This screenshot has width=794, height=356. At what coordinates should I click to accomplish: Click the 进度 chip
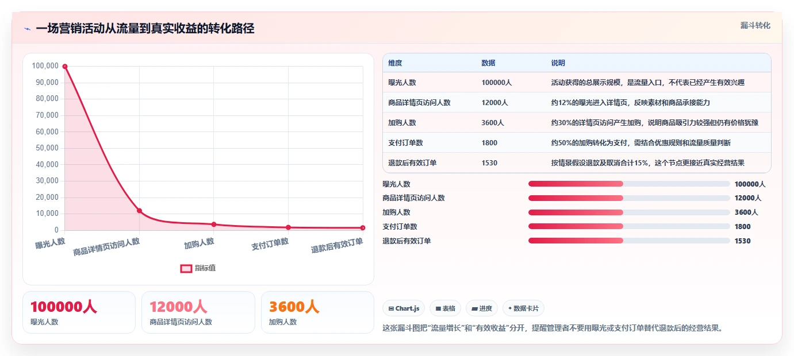tap(482, 308)
